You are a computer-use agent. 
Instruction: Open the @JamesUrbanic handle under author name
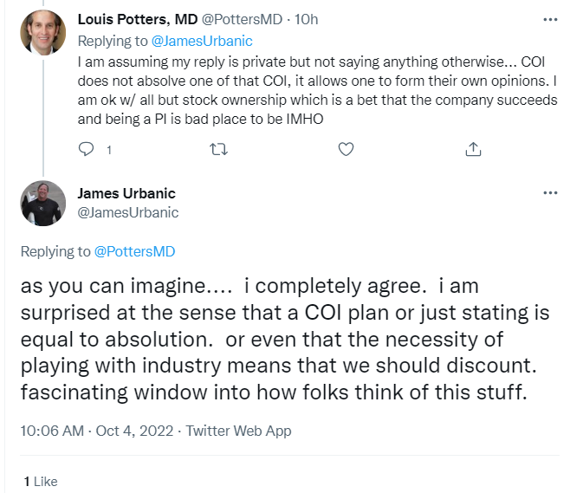(x=128, y=212)
